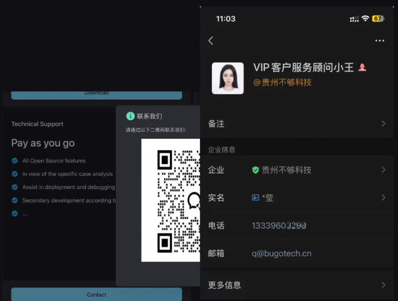Click the Pay as you go title
The width and height of the screenshot is (398, 301).
43,143
